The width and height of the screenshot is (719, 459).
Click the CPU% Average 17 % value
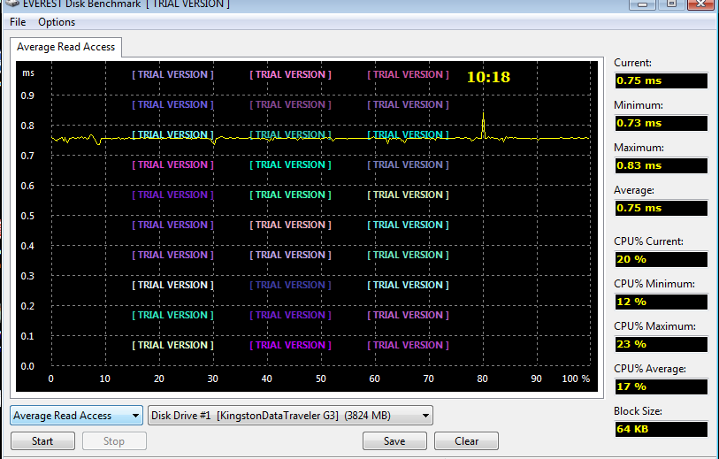click(662, 386)
